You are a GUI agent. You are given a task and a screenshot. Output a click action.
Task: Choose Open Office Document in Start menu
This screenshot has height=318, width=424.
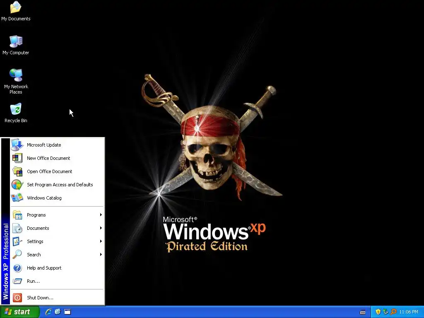(x=57, y=171)
